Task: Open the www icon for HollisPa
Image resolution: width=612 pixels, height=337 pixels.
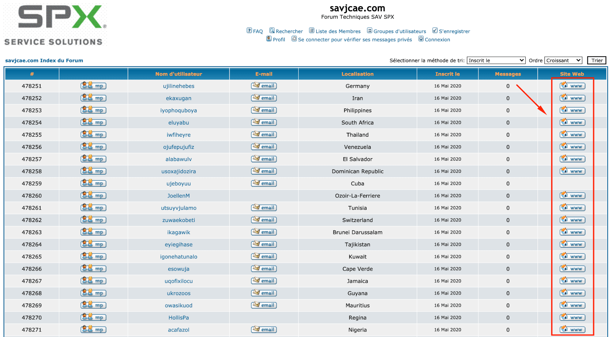Action: (573, 317)
